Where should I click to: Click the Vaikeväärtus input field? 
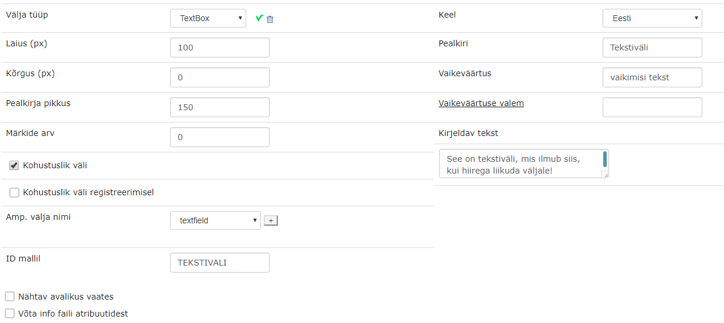pos(652,77)
